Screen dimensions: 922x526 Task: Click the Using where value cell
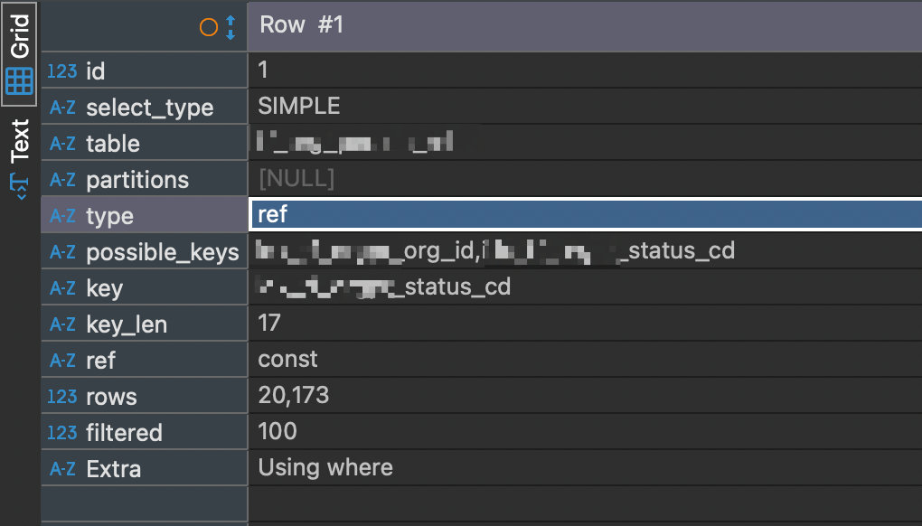click(585, 468)
